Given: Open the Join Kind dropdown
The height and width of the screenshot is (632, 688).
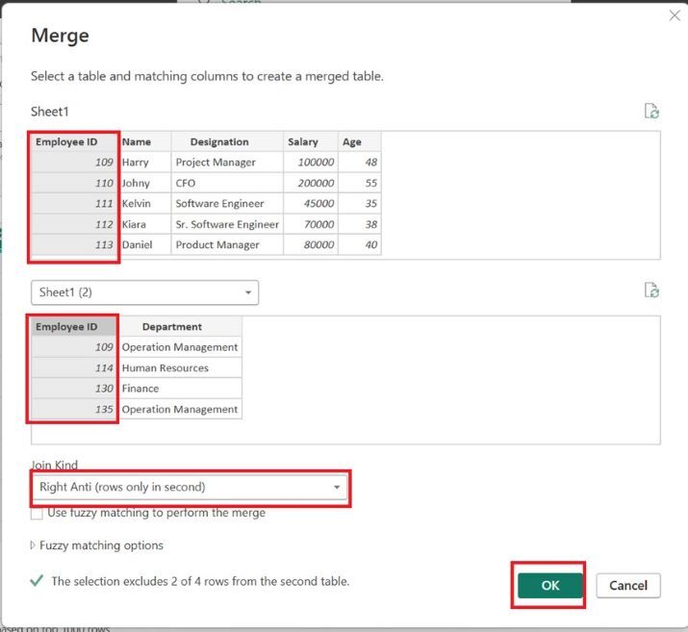Looking at the screenshot, I should tap(190, 487).
